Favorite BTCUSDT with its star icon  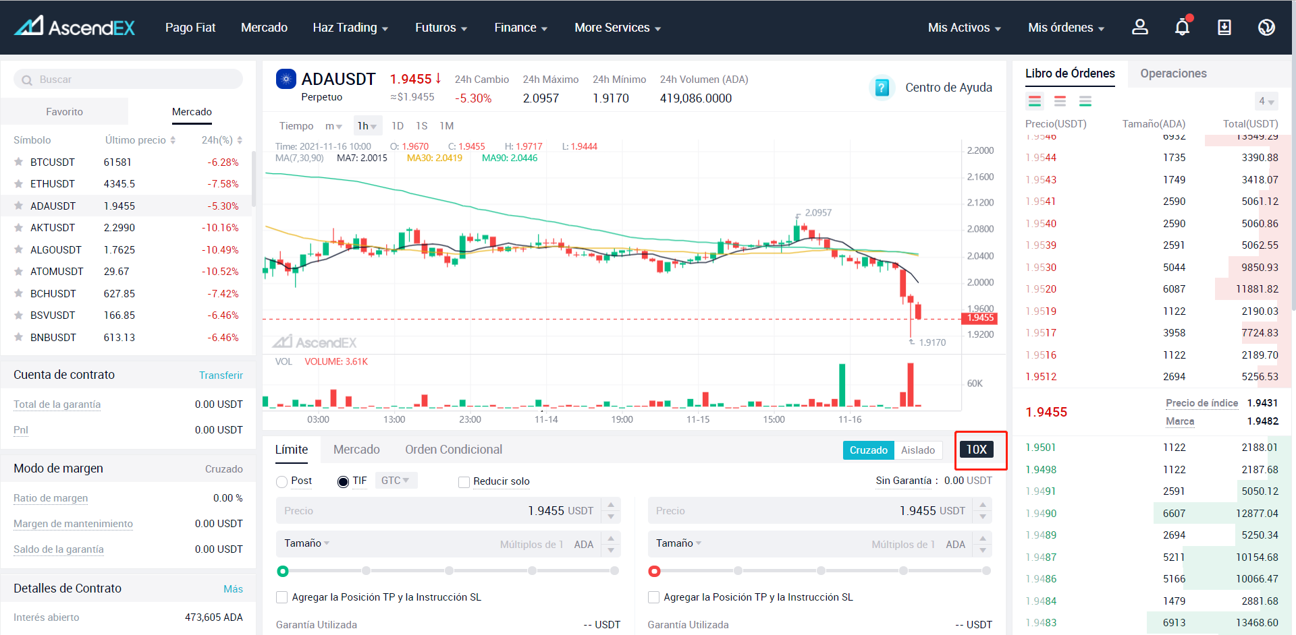coord(19,162)
